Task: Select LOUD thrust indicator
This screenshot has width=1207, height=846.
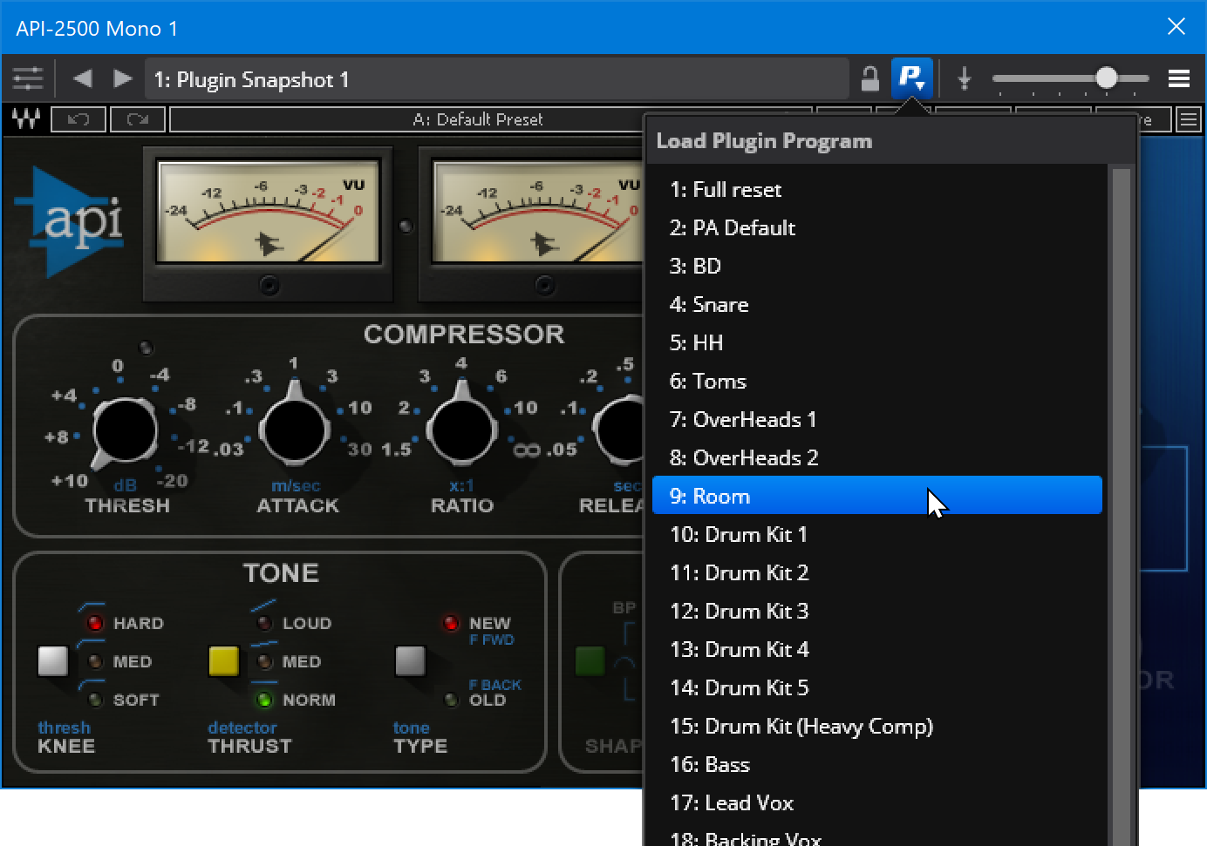Action: 264,623
